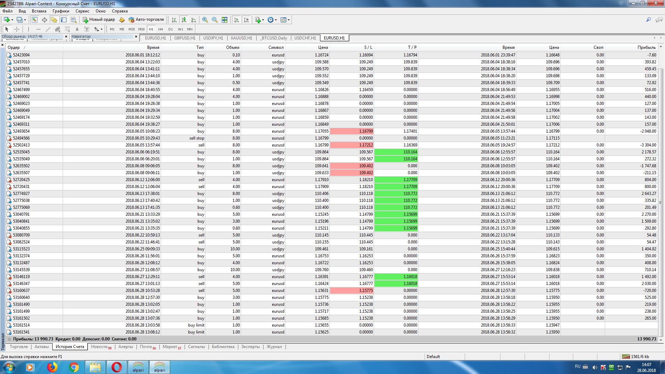Sort by Прибыль column header

pos(646,47)
